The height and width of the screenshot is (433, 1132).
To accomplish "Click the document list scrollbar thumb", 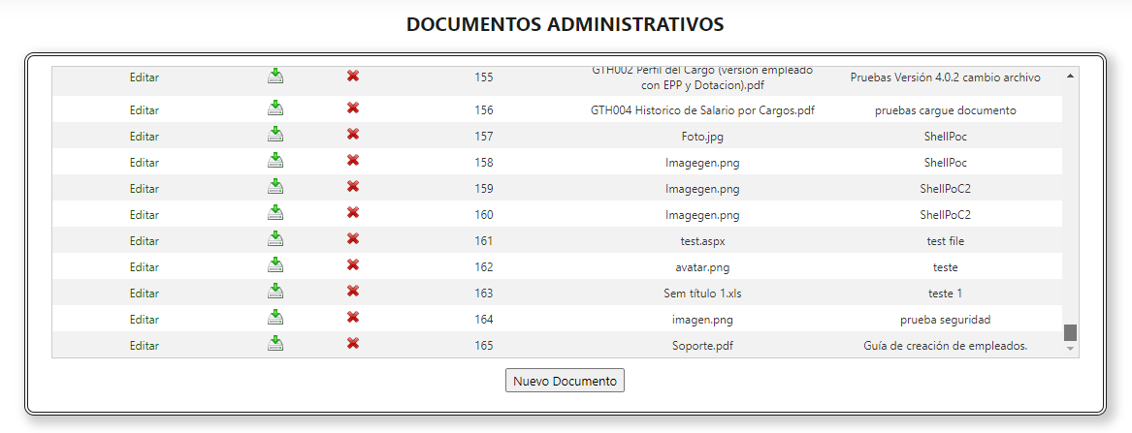I will click(x=1071, y=332).
